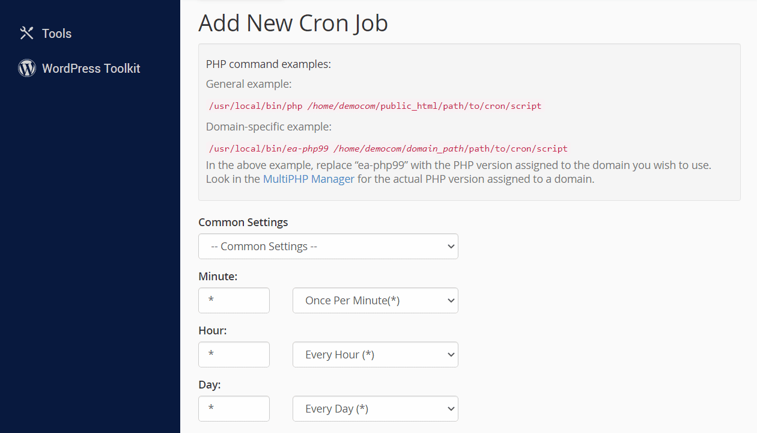
Task: Click the WordPress logo icon
Action: tap(27, 68)
